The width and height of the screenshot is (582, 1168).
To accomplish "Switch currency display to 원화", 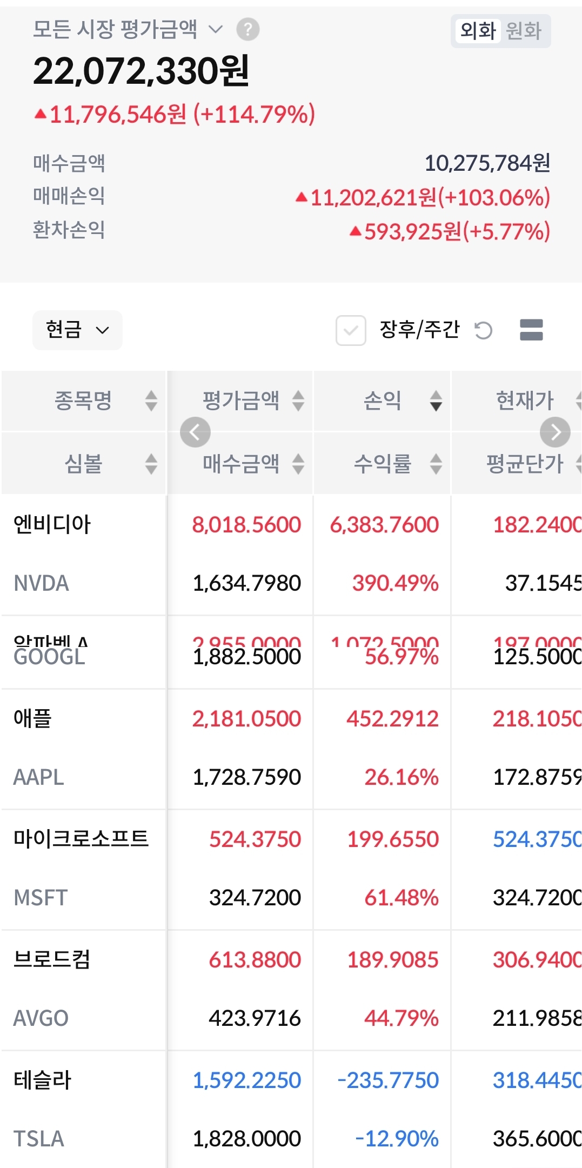I will coord(523,31).
